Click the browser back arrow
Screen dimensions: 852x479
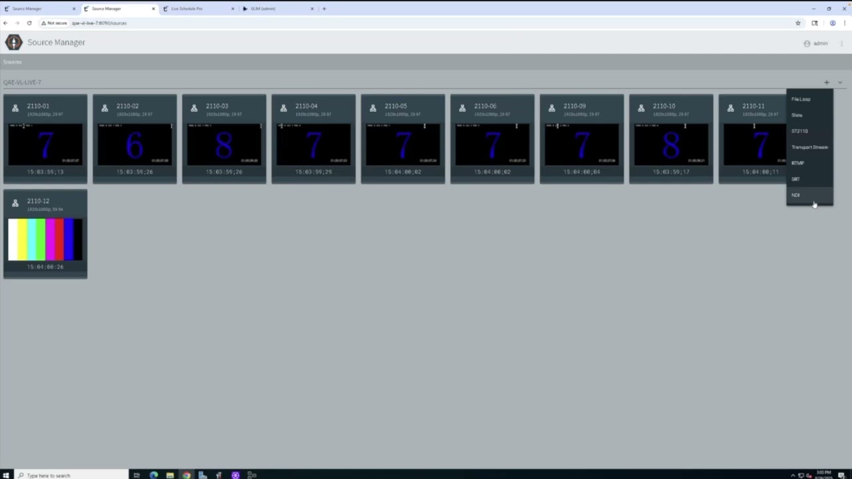pyautogui.click(x=6, y=23)
